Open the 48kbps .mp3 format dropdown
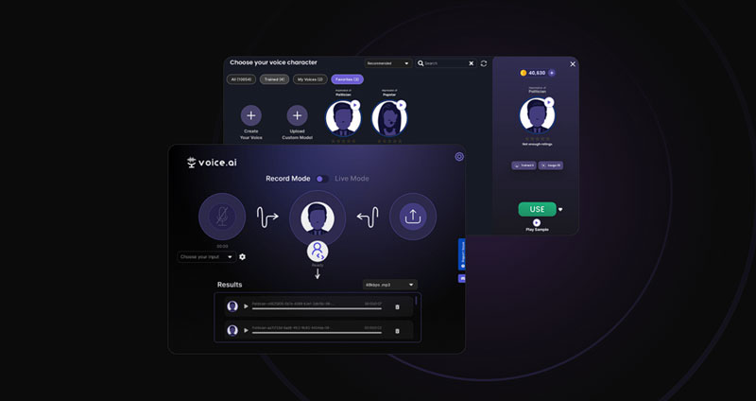Viewport: 756px width, 401px height. tap(389, 284)
